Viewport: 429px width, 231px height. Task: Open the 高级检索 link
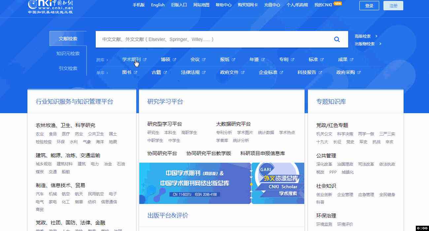click(x=363, y=36)
